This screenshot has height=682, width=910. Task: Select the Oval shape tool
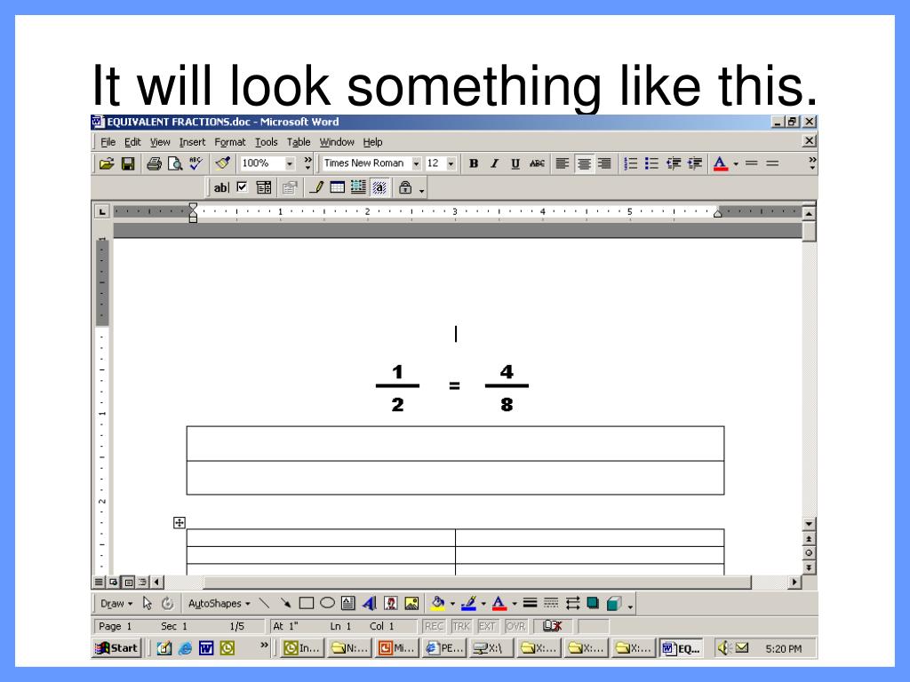[327, 603]
